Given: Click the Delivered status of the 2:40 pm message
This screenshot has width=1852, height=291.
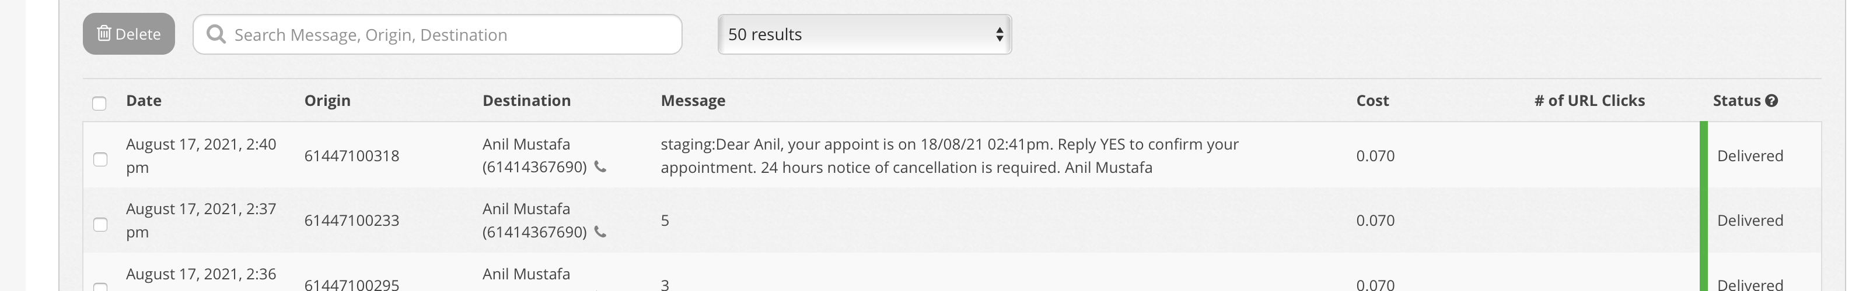Looking at the screenshot, I should [x=1749, y=155].
